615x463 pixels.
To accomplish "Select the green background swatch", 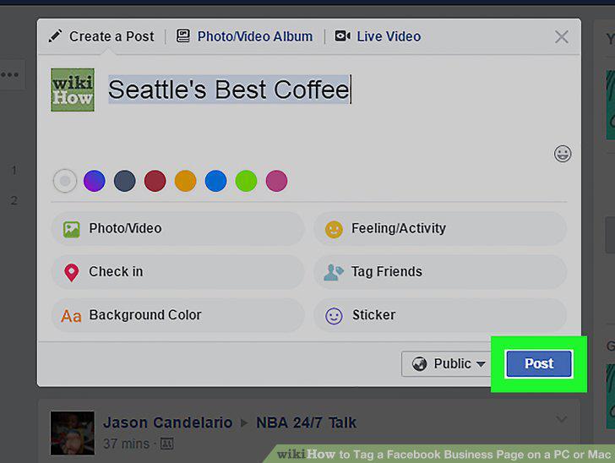I will pyautogui.click(x=246, y=181).
